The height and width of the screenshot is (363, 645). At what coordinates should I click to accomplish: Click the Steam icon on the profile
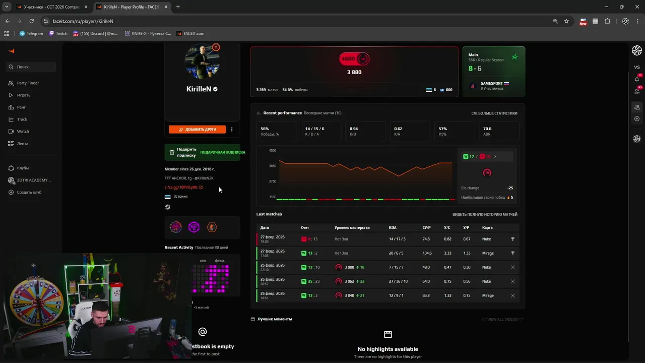click(x=168, y=207)
